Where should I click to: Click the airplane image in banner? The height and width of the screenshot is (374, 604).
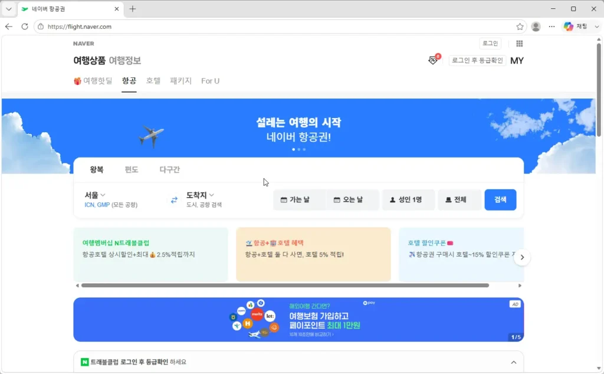point(152,136)
